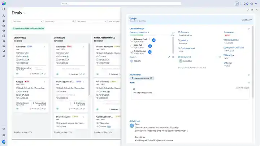
Task: Open kebab menu on Contact New Deal card
Action: [84, 47]
